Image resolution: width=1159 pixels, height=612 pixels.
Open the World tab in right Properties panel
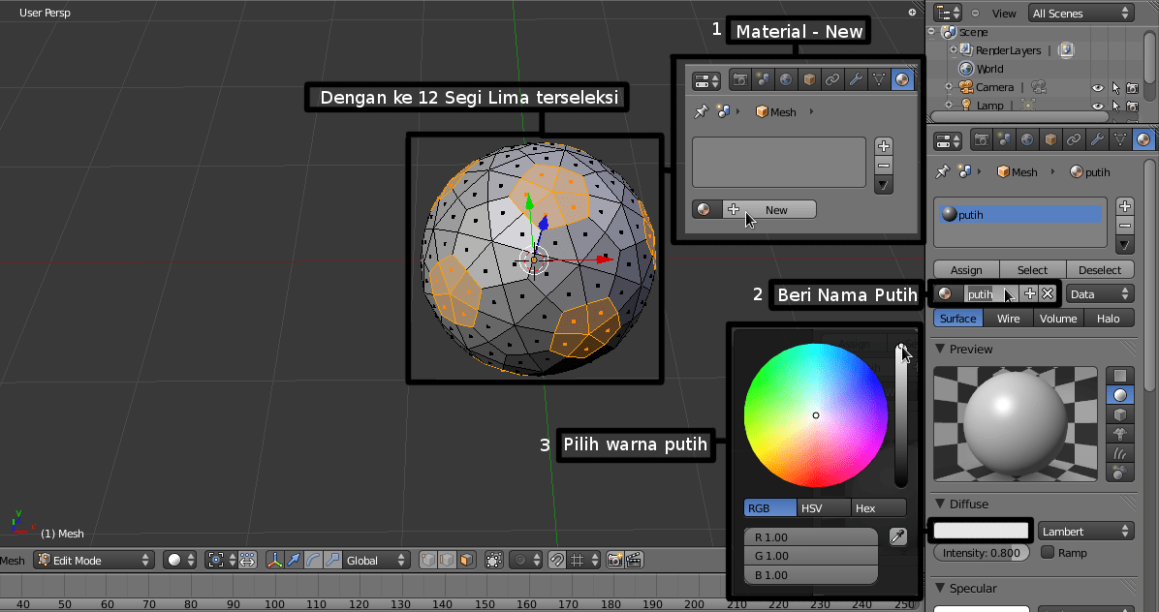pos(1026,139)
